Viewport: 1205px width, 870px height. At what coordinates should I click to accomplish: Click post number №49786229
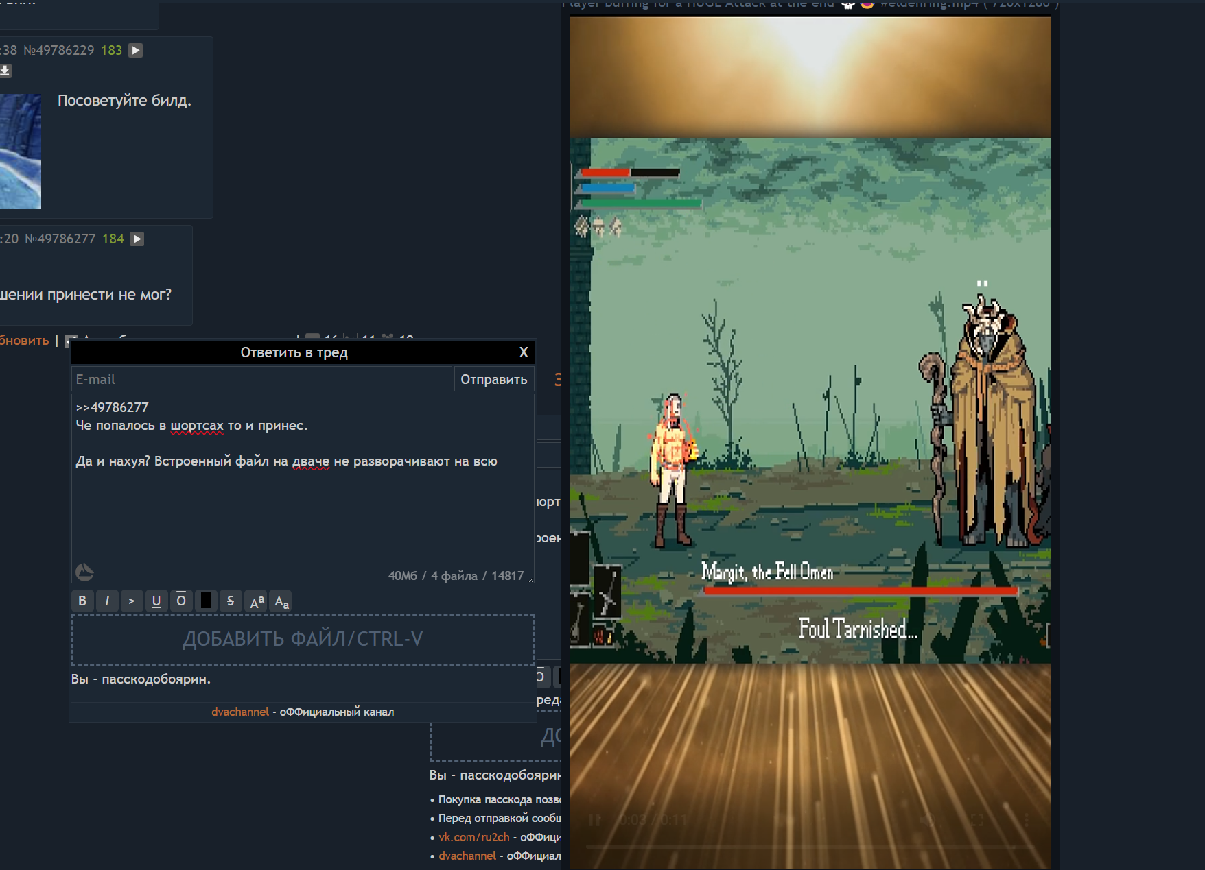pyautogui.click(x=59, y=50)
